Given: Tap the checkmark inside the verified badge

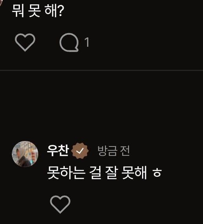Looking at the screenshot, I should click(80, 151).
